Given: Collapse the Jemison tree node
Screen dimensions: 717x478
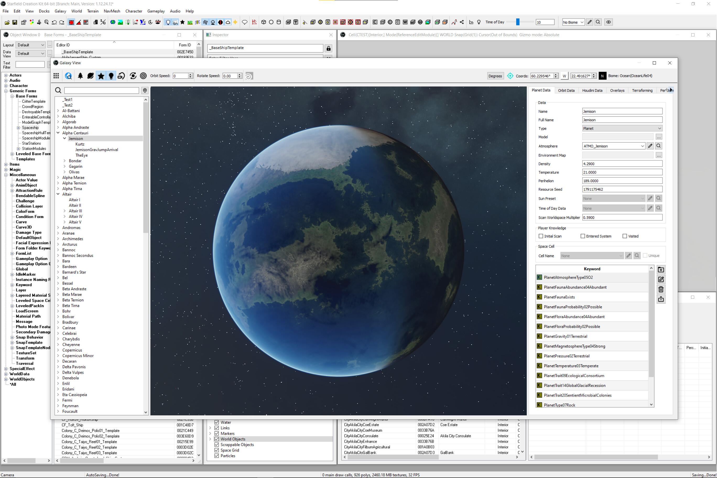Looking at the screenshot, I should pyautogui.click(x=64, y=138).
